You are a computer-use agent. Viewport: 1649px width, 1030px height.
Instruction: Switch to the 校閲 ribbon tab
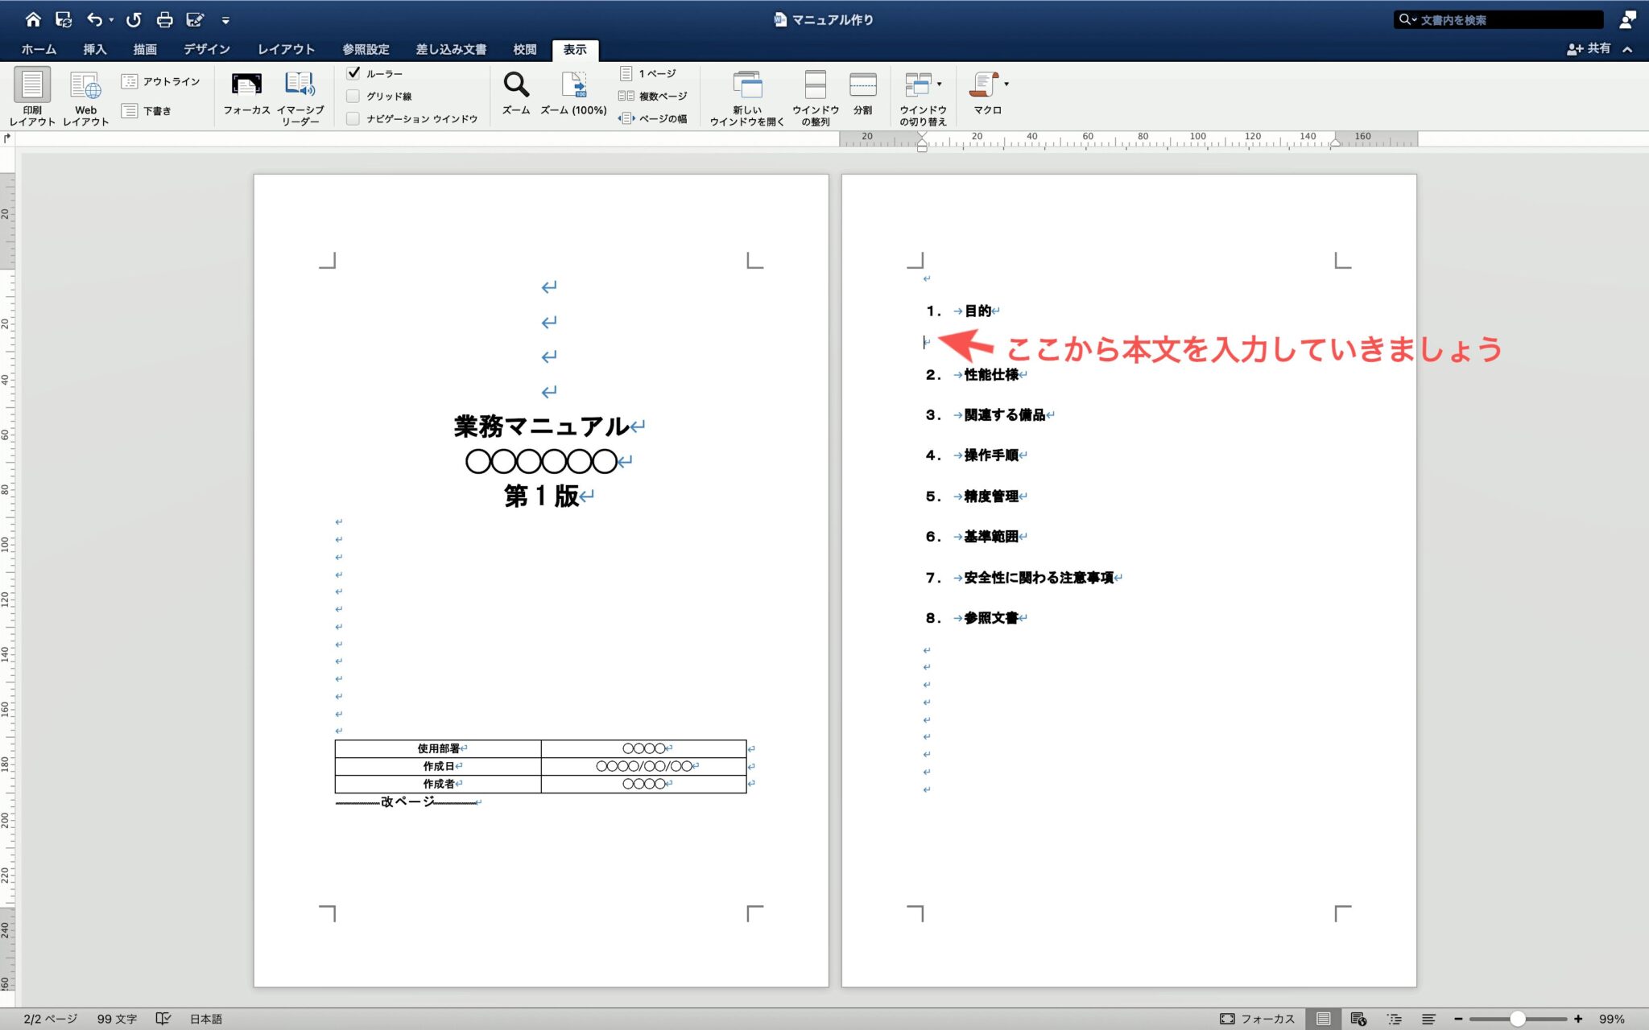click(x=524, y=49)
